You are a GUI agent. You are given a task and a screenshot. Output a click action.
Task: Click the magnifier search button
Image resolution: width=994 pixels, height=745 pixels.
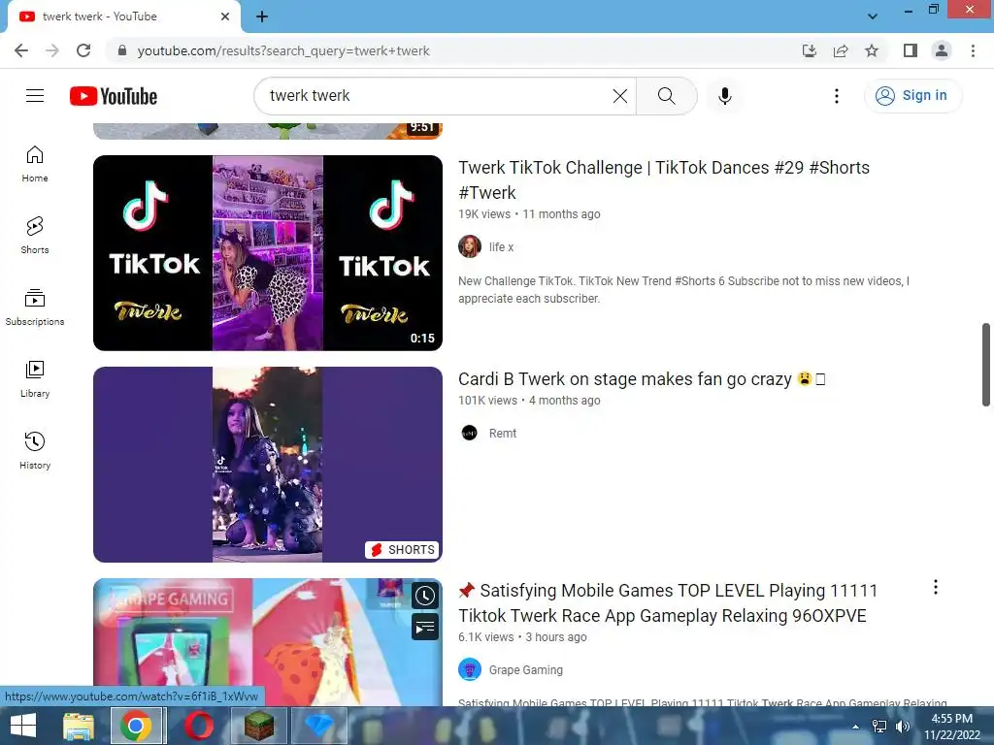point(666,96)
